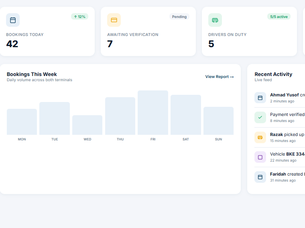Click the Faridah created activity entry
Screen dimensions: 305x228
click(280, 177)
